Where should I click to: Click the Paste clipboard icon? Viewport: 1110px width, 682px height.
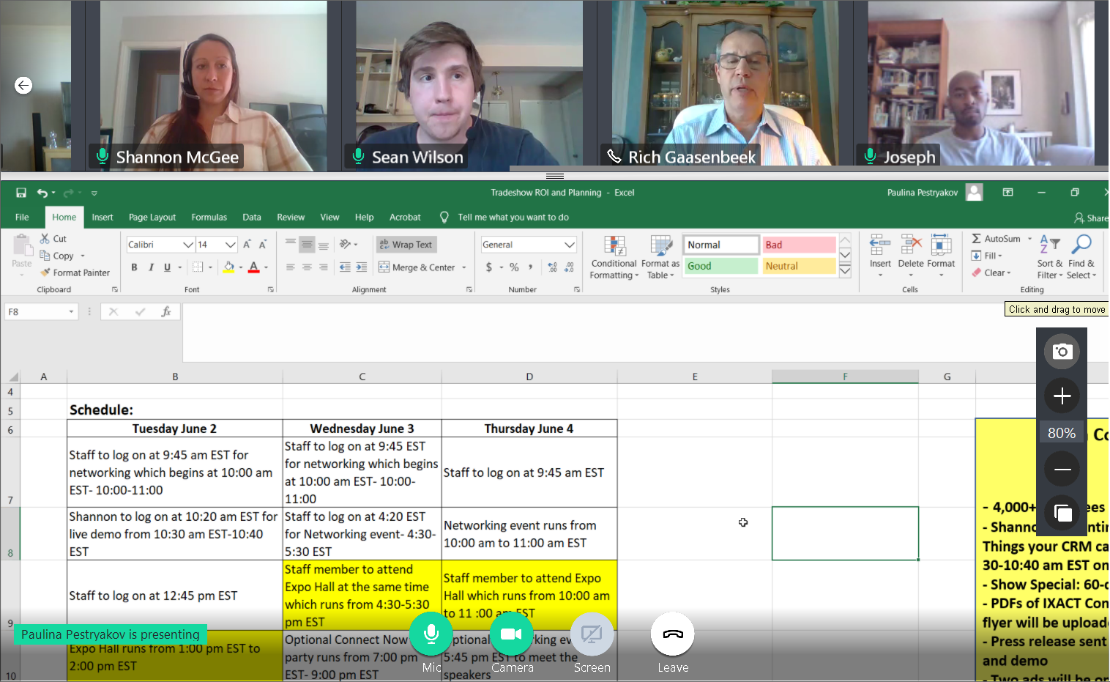[x=22, y=244]
